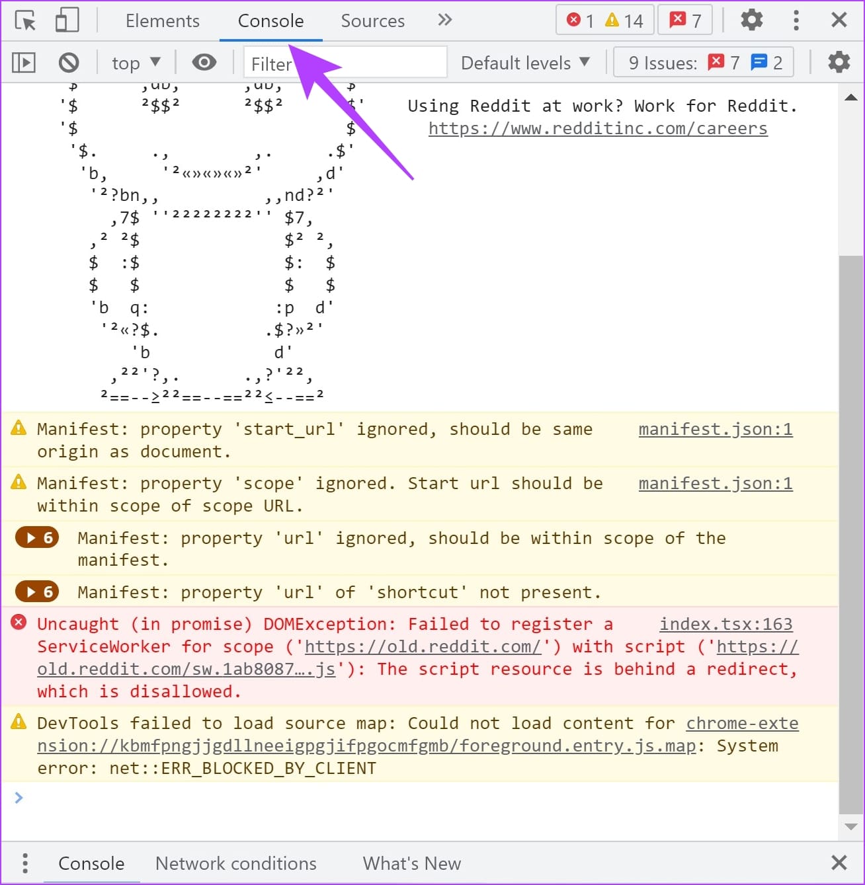
Task: Open the sw.1ab8087 script URL link
Action: click(186, 669)
